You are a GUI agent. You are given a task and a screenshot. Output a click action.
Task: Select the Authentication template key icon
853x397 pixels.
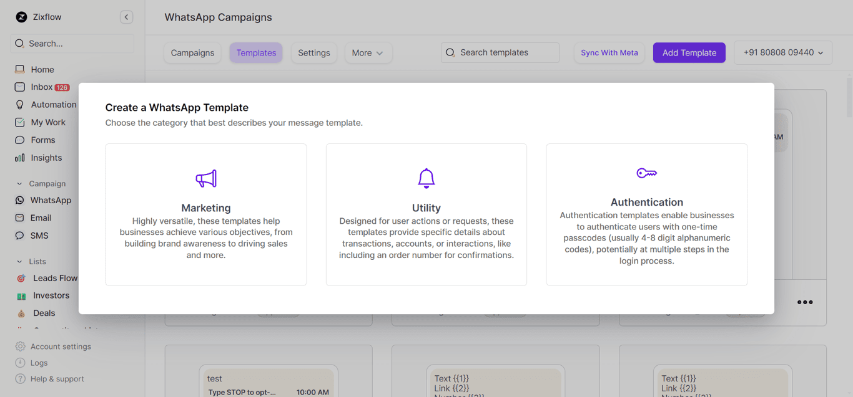pos(647,173)
